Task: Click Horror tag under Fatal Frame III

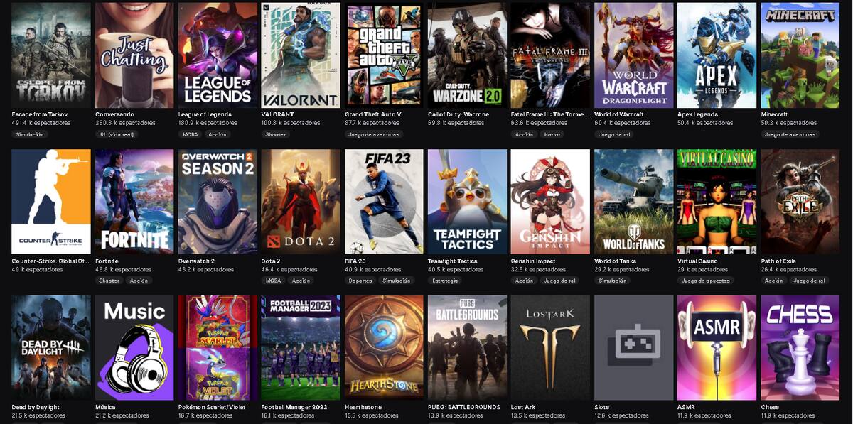Action: pyautogui.click(x=551, y=134)
